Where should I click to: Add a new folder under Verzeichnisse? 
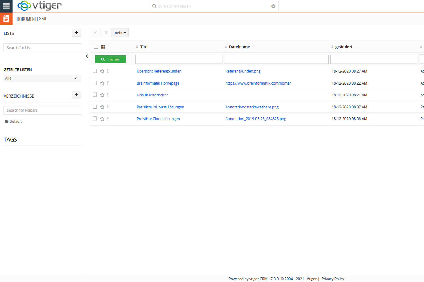coord(76,95)
